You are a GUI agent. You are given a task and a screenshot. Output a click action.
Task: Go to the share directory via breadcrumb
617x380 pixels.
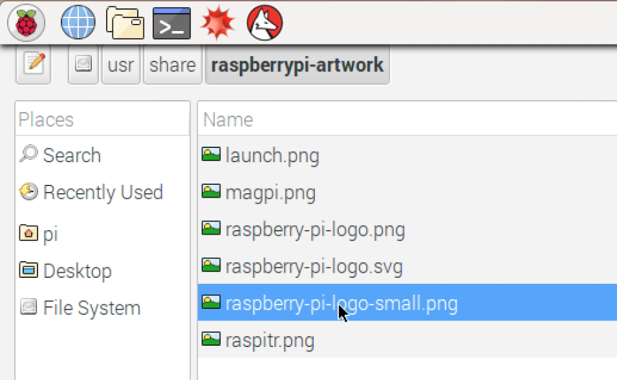click(x=172, y=64)
